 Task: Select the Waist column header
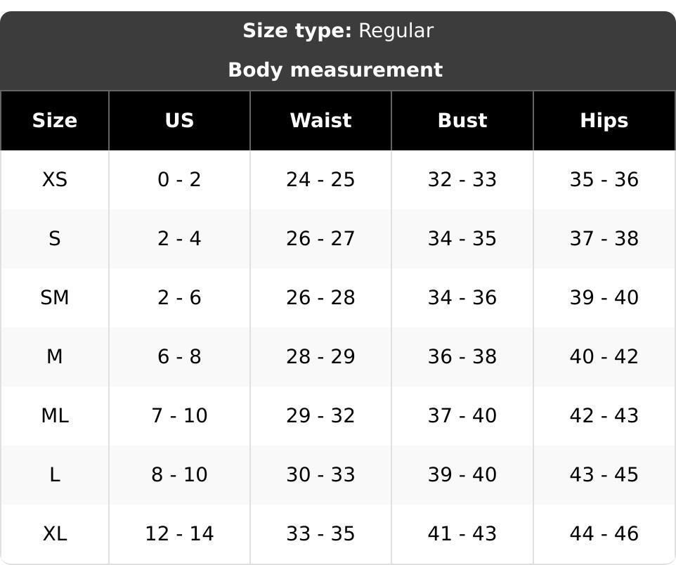pyautogui.click(x=320, y=120)
